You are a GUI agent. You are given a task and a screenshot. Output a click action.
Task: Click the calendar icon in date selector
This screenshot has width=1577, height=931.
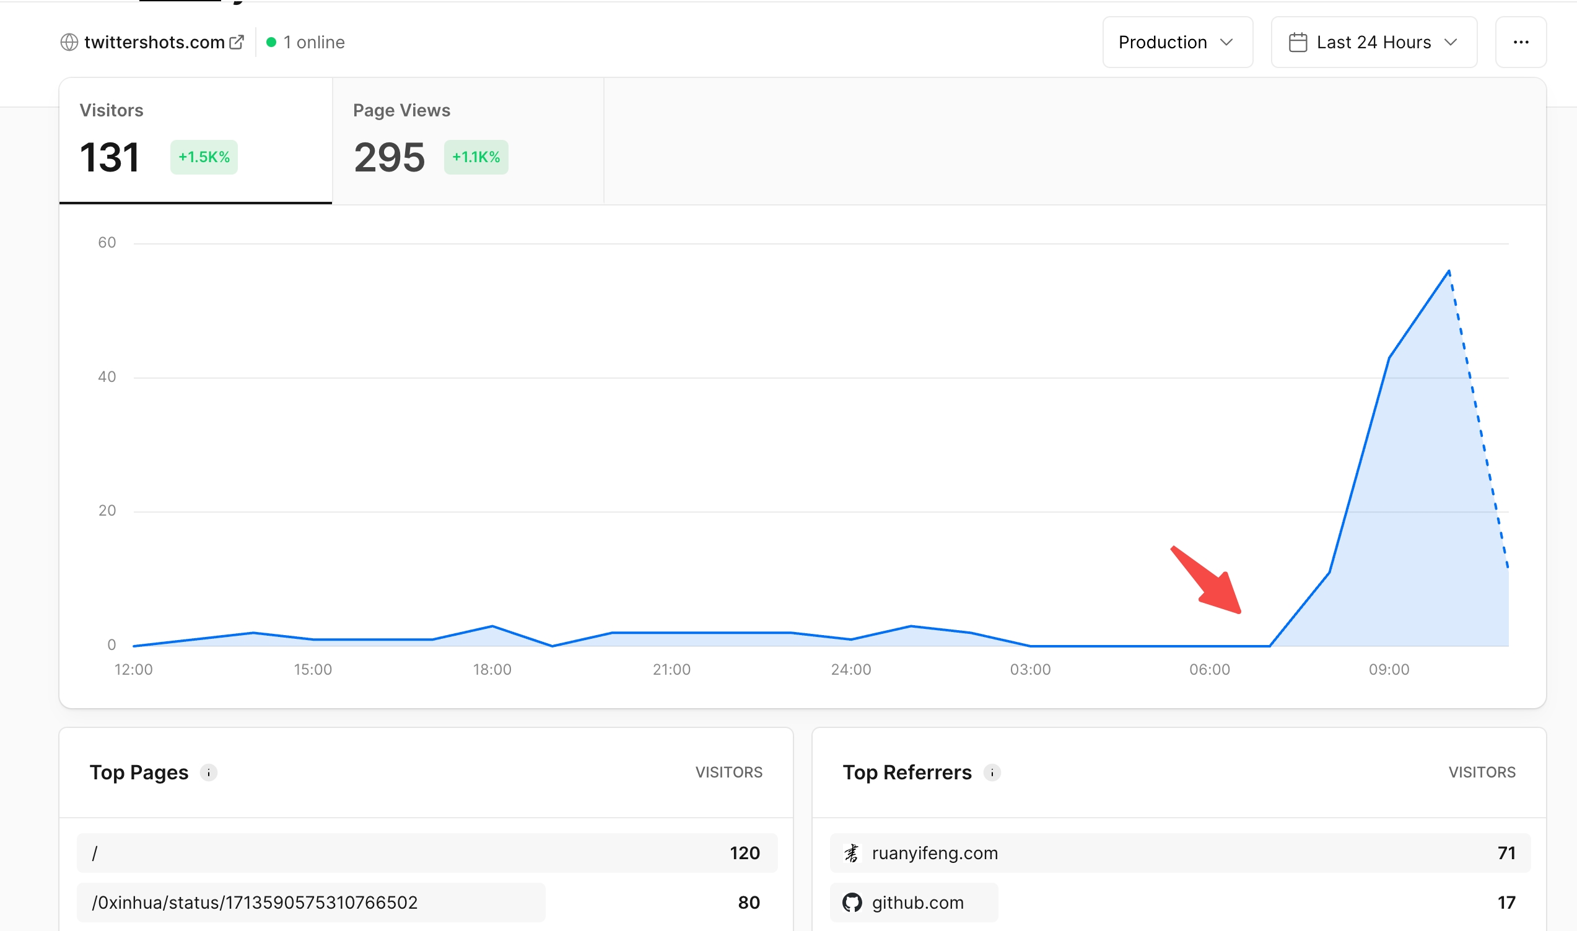pos(1298,42)
